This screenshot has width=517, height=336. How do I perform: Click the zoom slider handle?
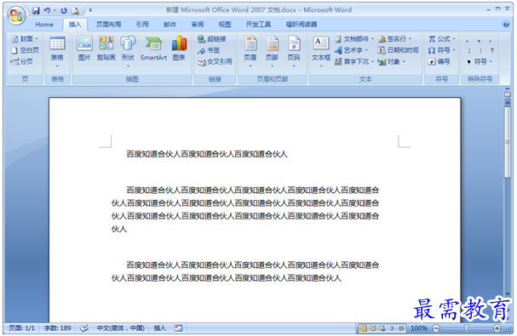466,328
